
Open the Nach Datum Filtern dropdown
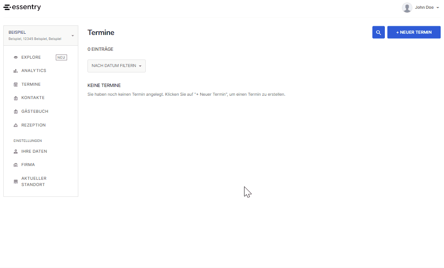tap(116, 66)
